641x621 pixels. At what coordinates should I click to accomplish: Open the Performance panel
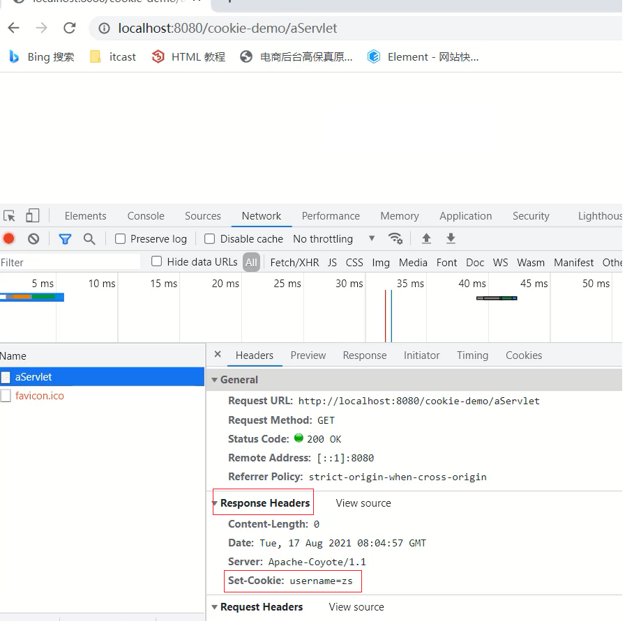(x=331, y=216)
